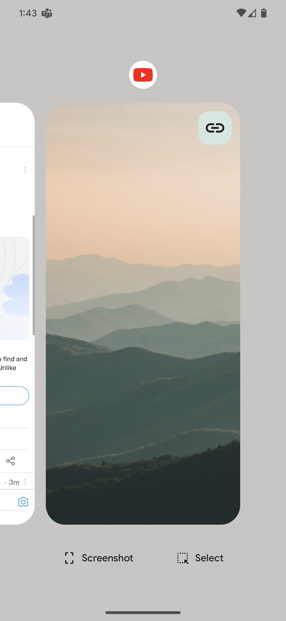
Task: Tap the chain link icon on the wallpaper card
Action: (215, 128)
